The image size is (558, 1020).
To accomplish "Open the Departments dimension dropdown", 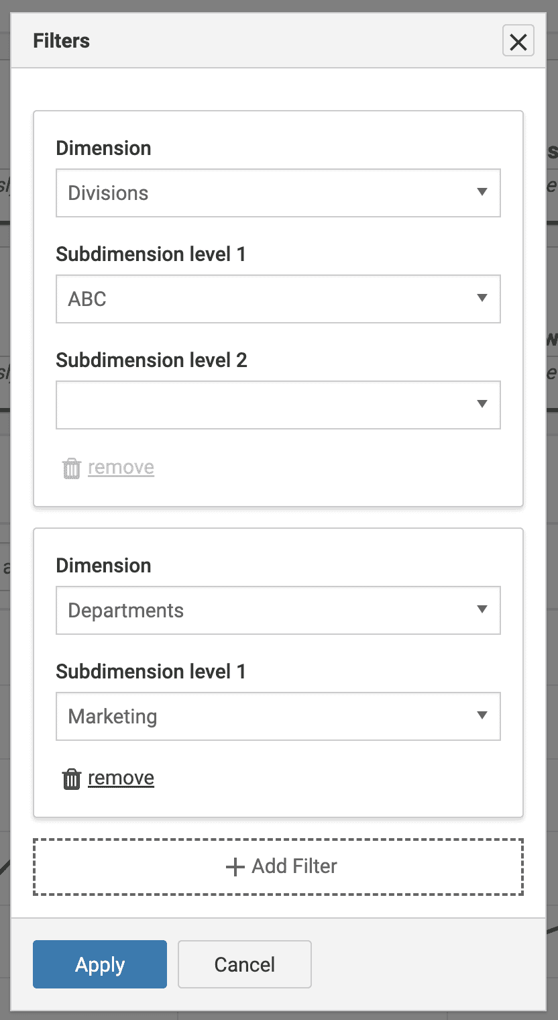I will 278,610.
